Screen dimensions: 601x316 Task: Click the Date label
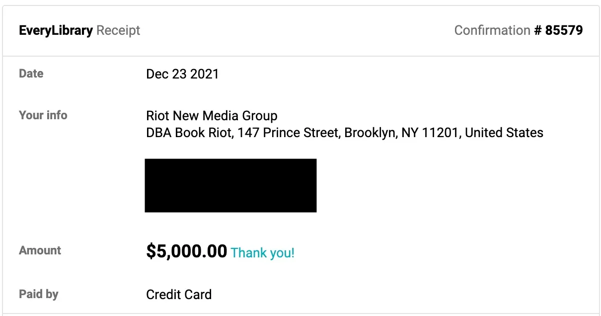point(31,74)
